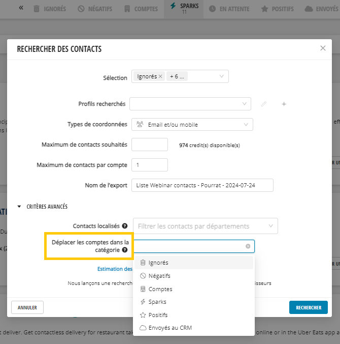The width and height of the screenshot is (340, 344).
Task: Show help for Contacts localisés
Action: point(125,226)
